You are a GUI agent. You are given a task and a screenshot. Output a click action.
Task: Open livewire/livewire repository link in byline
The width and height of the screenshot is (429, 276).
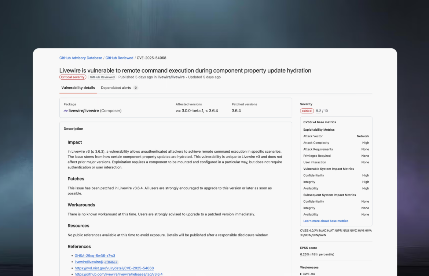tap(171, 77)
